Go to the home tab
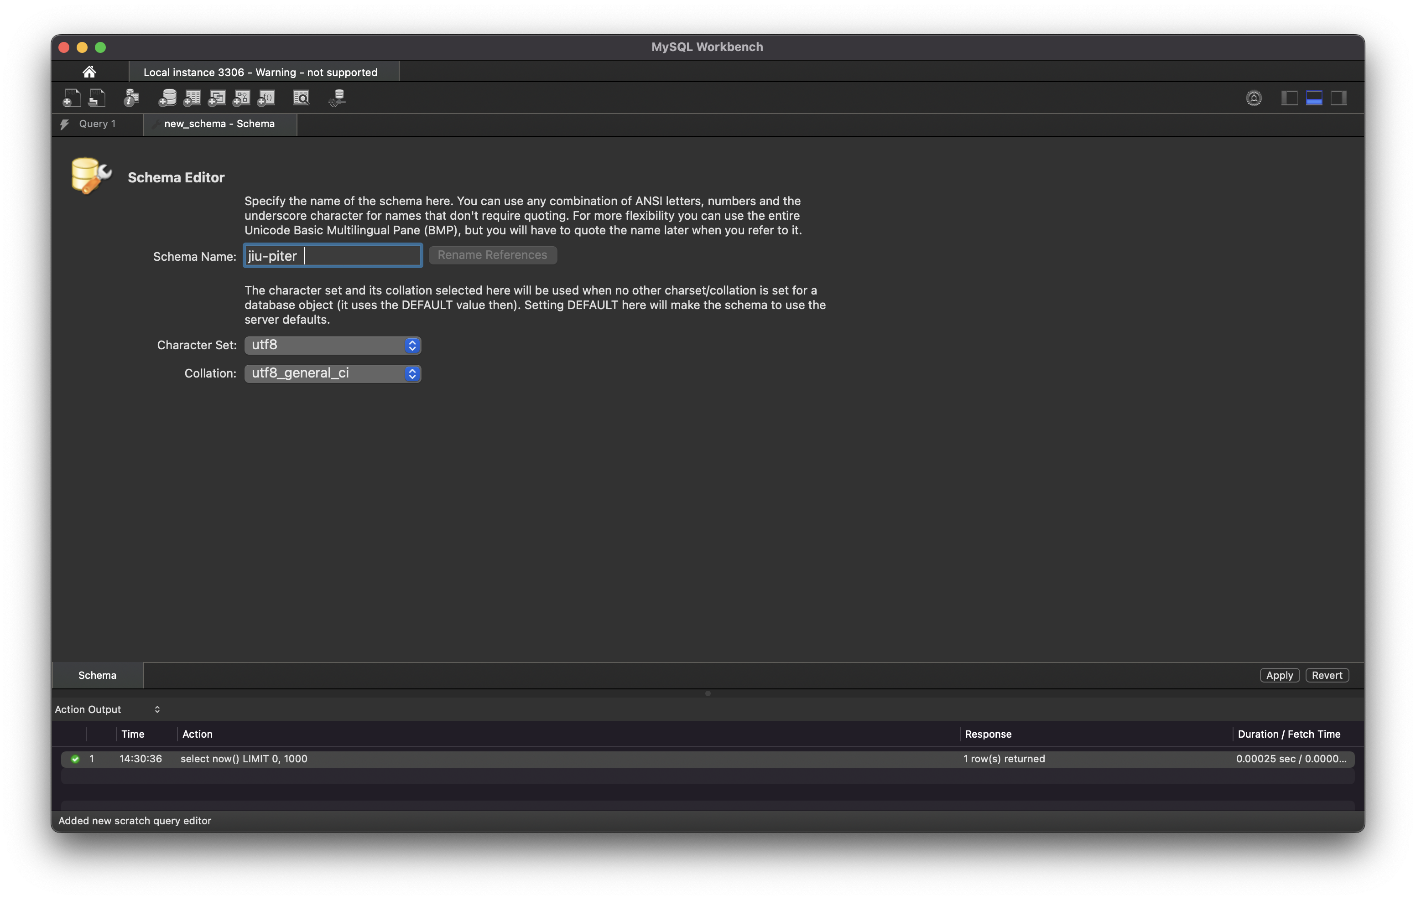Image resolution: width=1416 pixels, height=900 pixels. (89, 72)
